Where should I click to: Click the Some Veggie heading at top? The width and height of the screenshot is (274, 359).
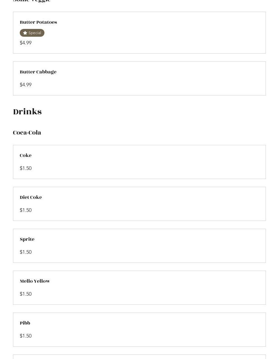click(32, 1)
